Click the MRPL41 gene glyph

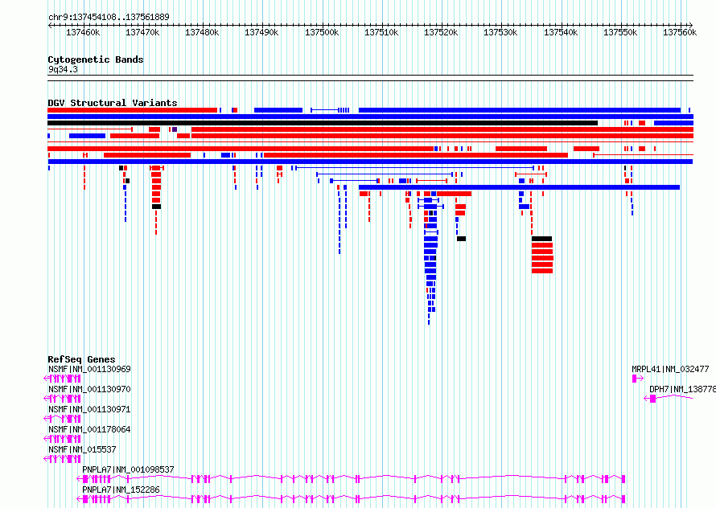637,379
